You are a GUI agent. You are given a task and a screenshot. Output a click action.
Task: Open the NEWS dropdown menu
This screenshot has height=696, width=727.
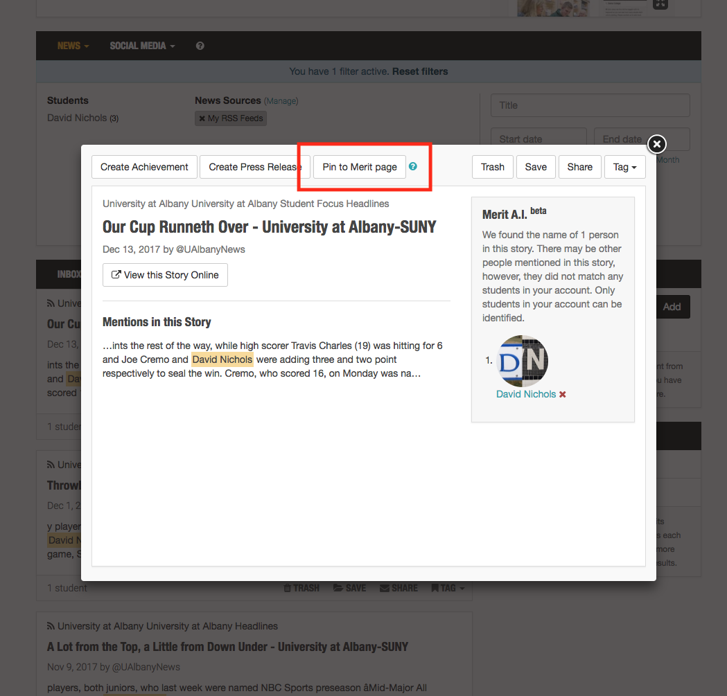[73, 46]
